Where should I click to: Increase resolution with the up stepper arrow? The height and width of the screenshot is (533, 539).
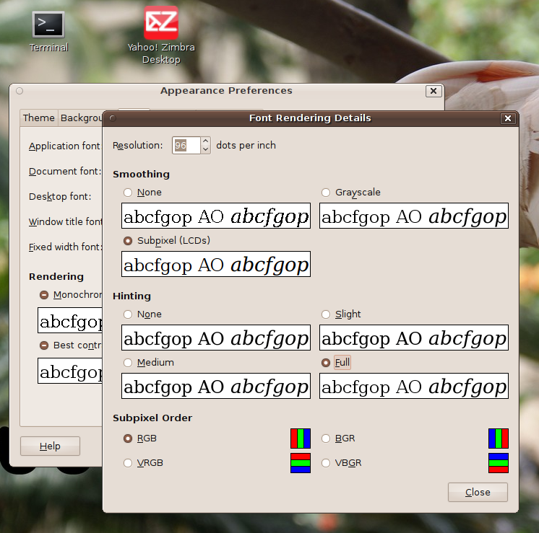206,141
